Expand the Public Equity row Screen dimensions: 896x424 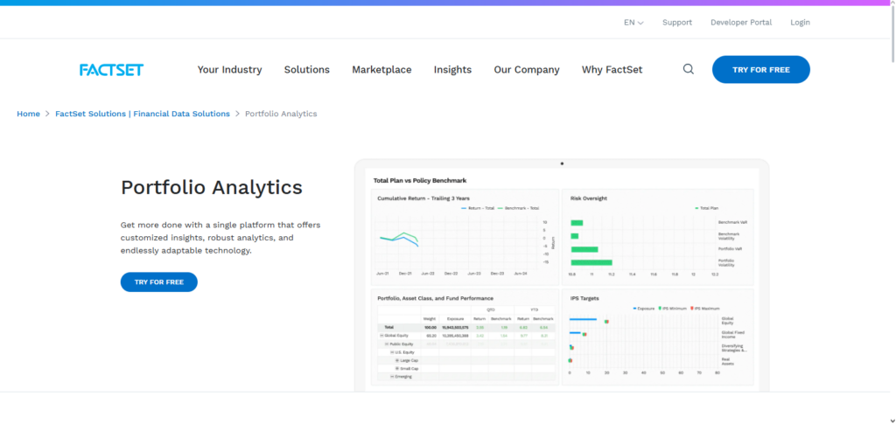pyautogui.click(x=387, y=344)
